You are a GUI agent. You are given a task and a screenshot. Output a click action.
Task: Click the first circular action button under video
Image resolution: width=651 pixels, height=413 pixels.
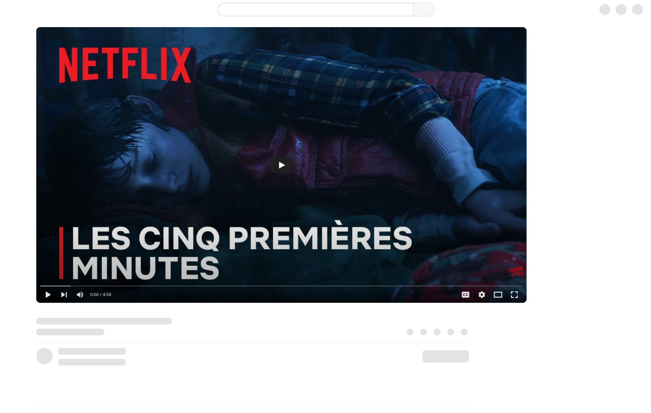tap(410, 332)
